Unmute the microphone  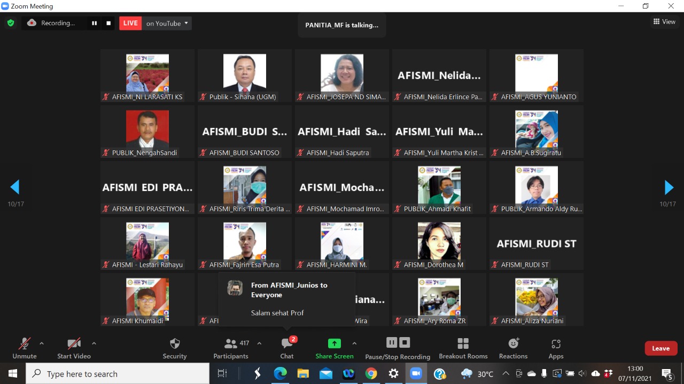pyautogui.click(x=25, y=344)
